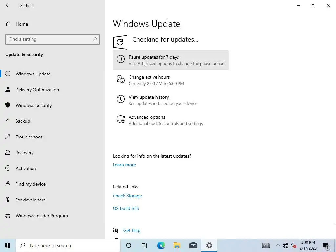This screenshot has width=336, height=252.
Task: Open the Check Storage link
Action: pos(127,196)
